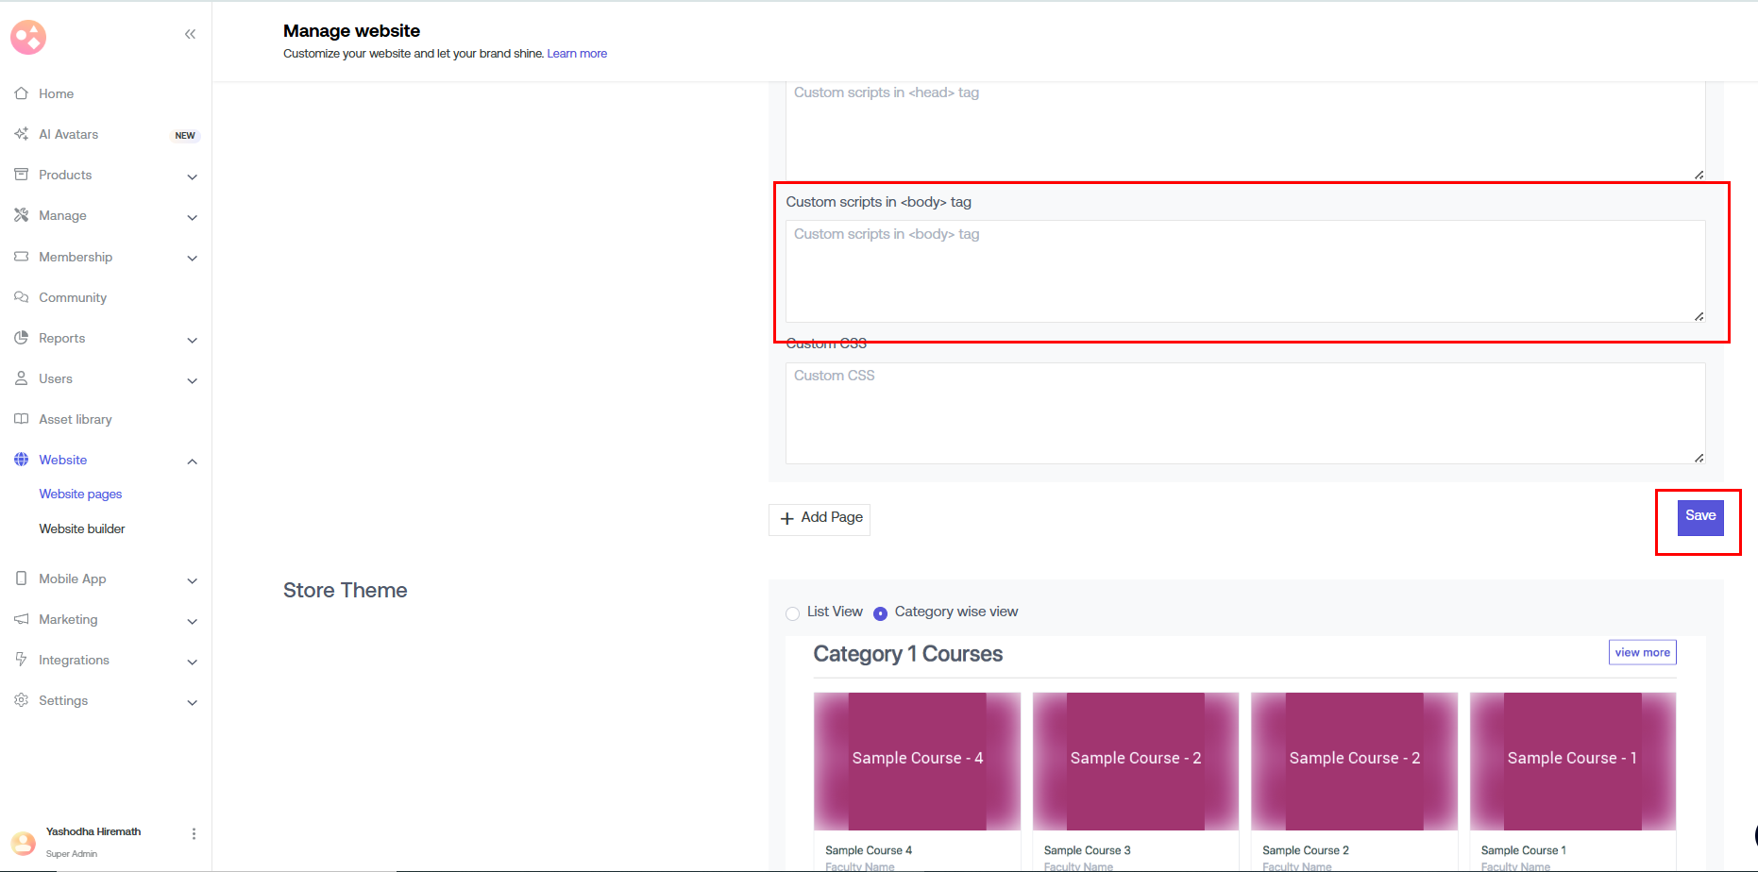Open Asset library book icon

click(21, 419)
